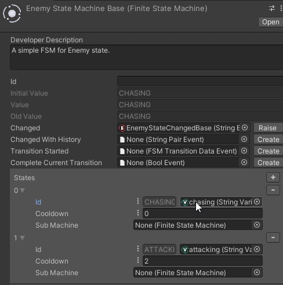Click the Sub Machine label in state 0
This screenshot has width=283, height=285.
[x=57, y=225]
